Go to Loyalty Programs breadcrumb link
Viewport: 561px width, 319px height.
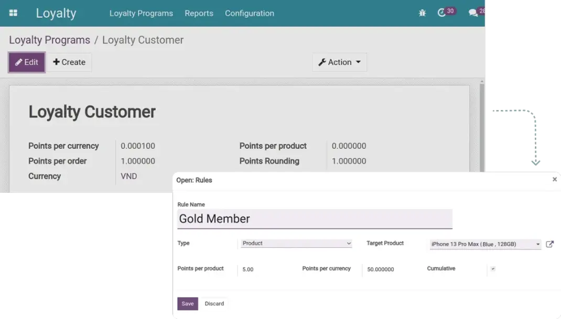click(49, 40)
